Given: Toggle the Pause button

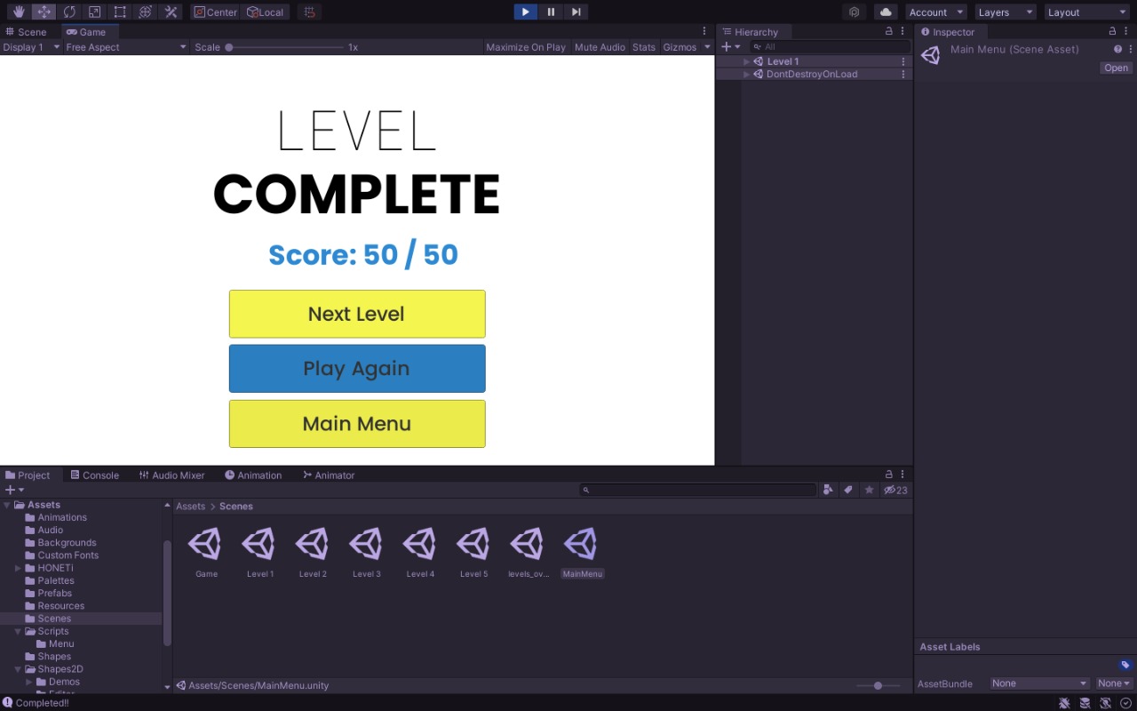Looking at the screenshot, I should [551, 12].
